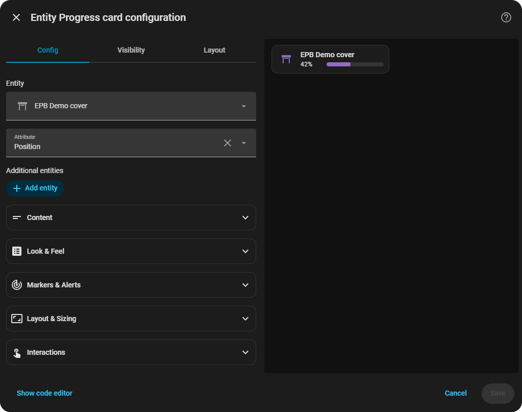The width and height of the screenshot is (522, 412).
Task: Click the Interactions tap gesture icon
Action: point(17,353)
